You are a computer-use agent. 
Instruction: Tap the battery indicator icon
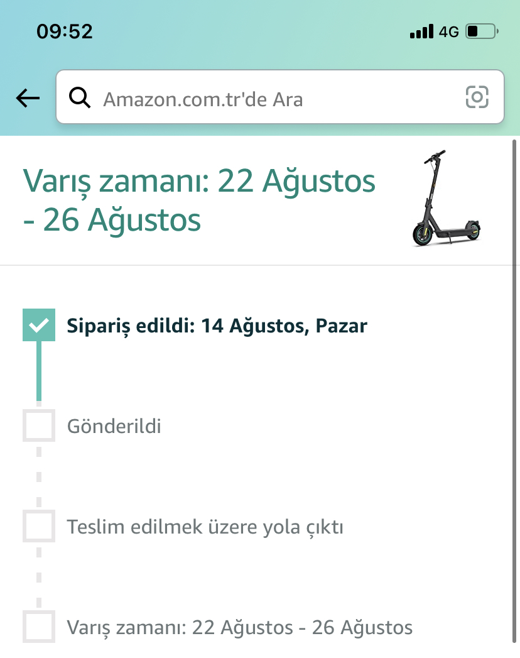pos(482,31)
